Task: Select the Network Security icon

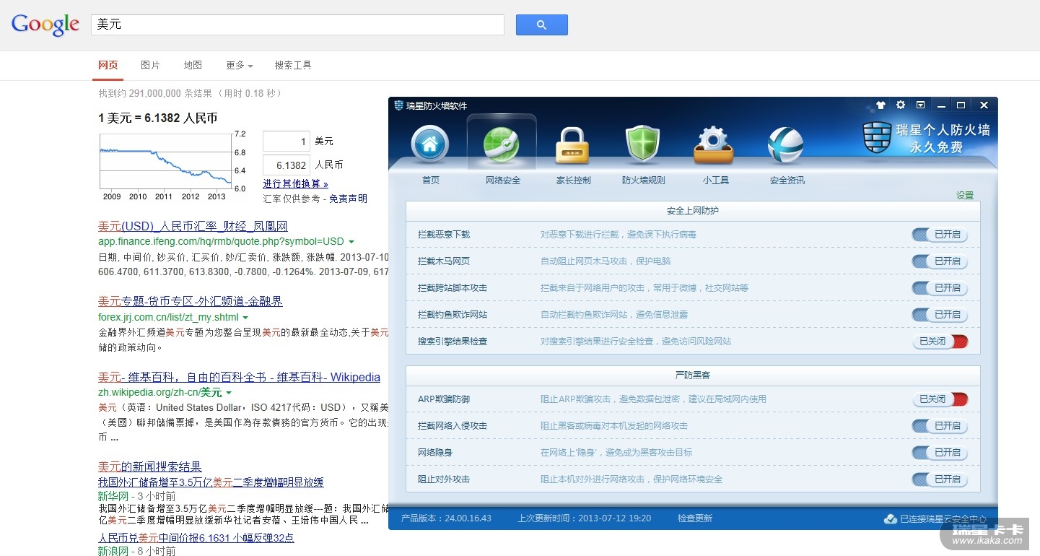Action: [502, 144]
